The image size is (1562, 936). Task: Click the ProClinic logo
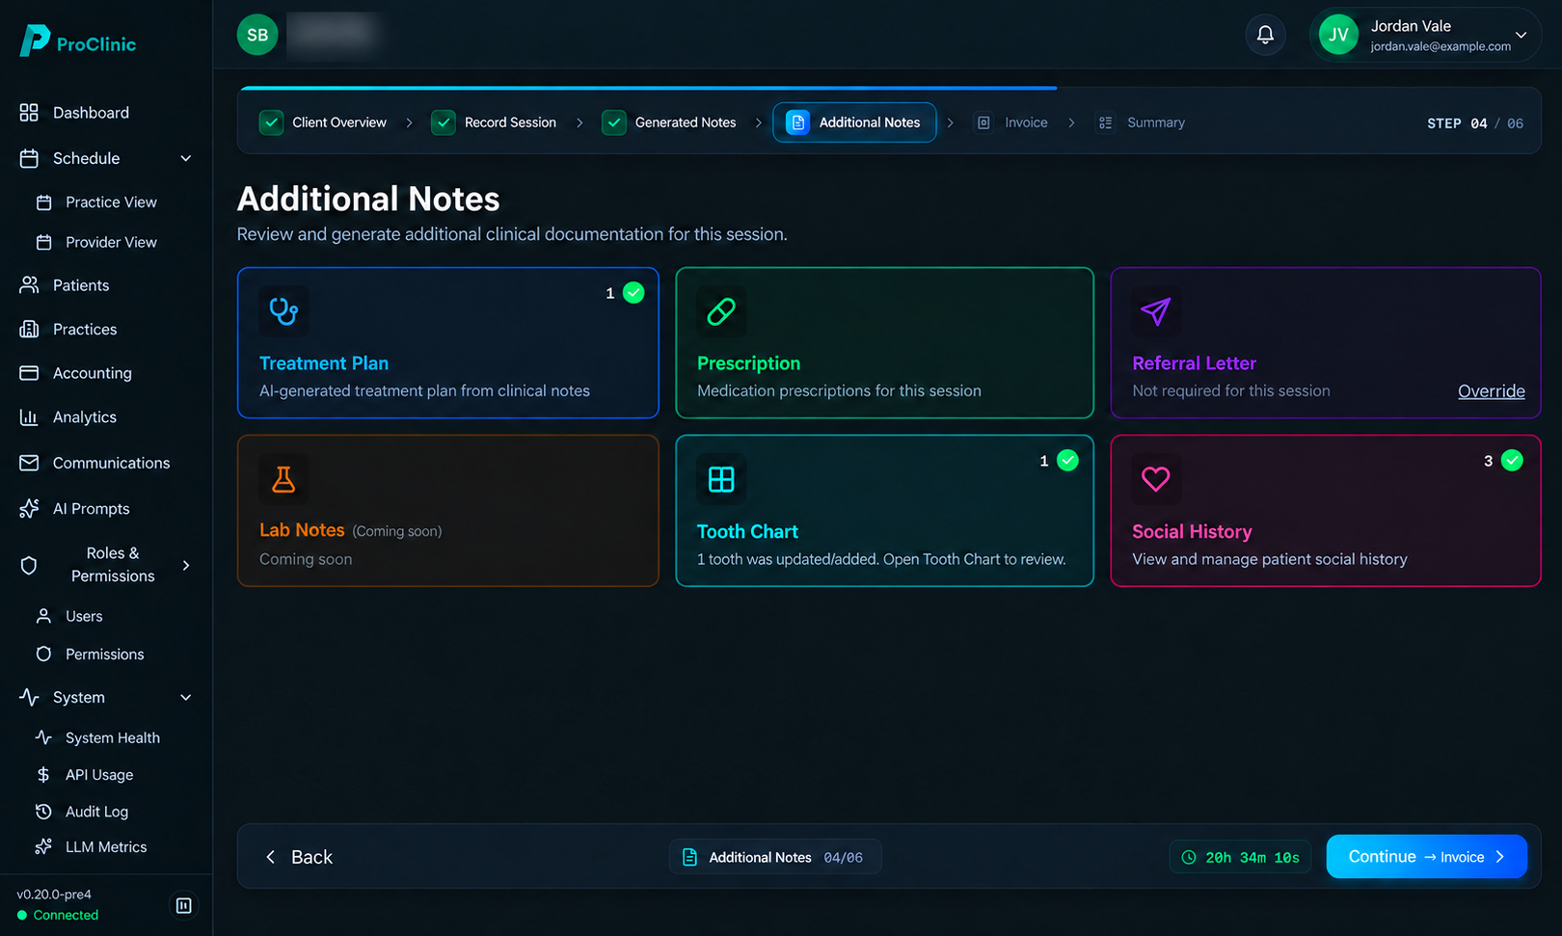coord(78,41)
